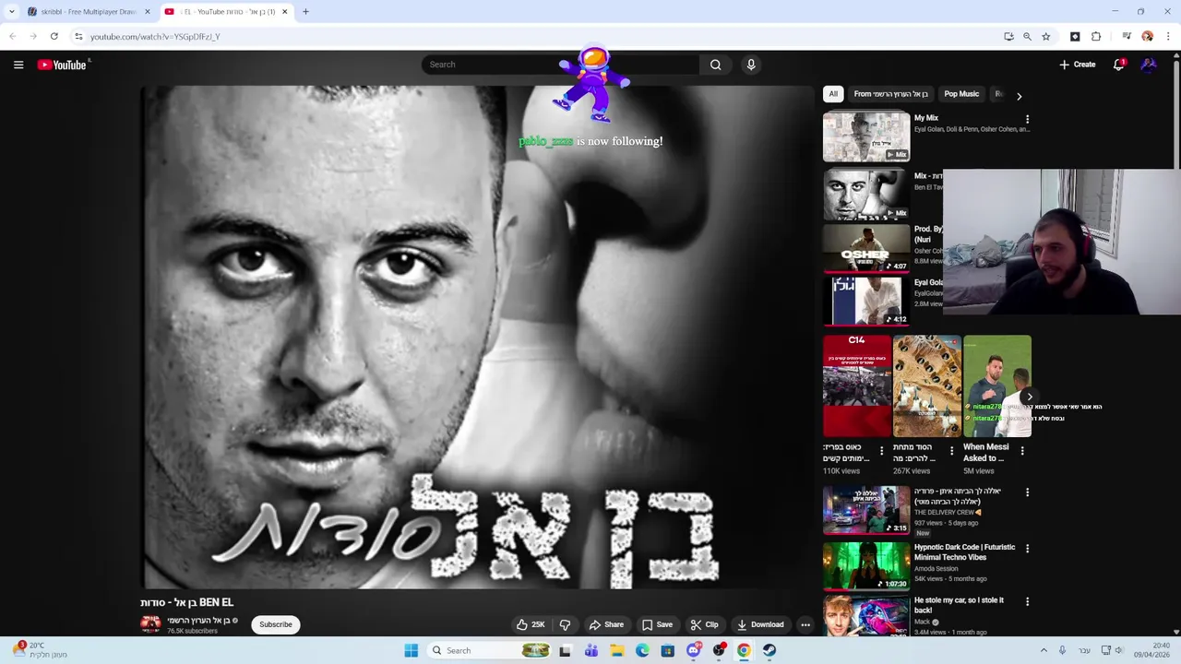Like the video with 25K likes
Screen dimensions: 1181x664
[531, 624]
